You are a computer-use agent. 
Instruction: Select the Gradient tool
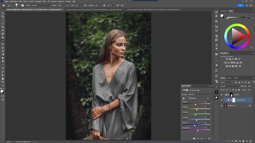point(3,54)
